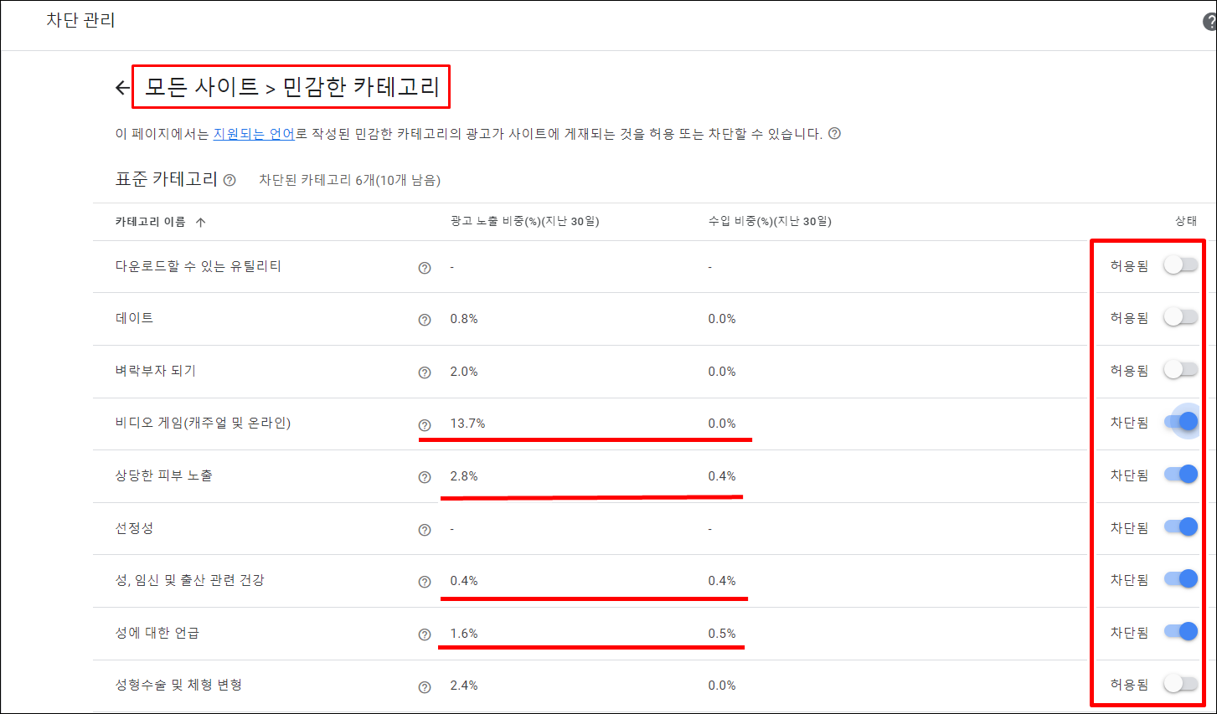
Task: Click help icon next to 비디오 게임 category
Action: coord(425,423)
